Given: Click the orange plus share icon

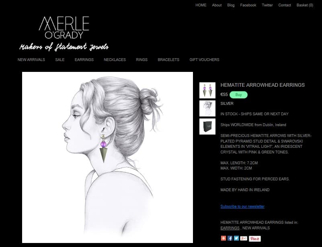Looking at the screenshot, I should pos(224,238).
